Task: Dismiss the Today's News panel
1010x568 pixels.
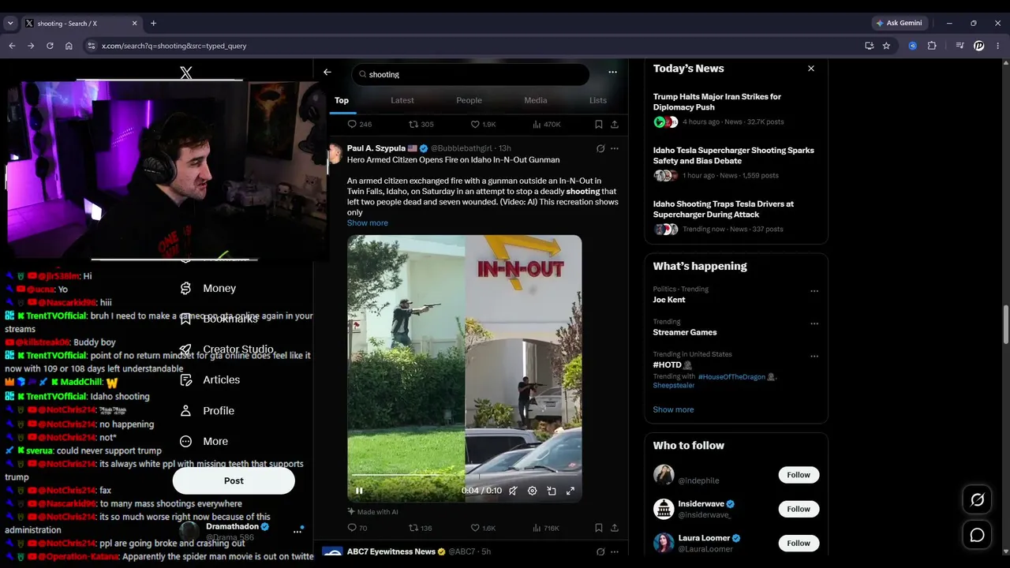Action: (x=810, y=69)
